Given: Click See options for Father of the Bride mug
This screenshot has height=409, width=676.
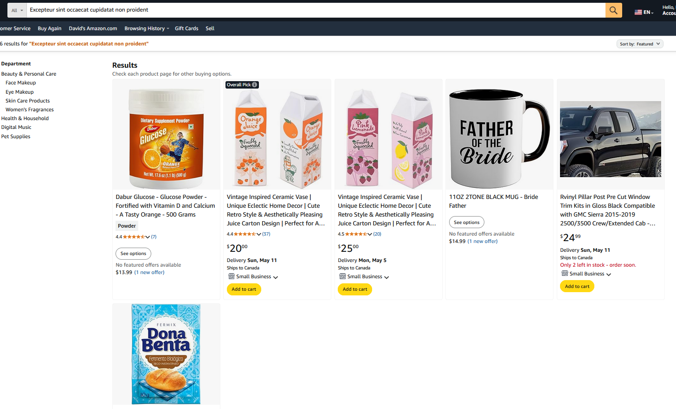Looking at the screenshot, I should coord(466,223).
